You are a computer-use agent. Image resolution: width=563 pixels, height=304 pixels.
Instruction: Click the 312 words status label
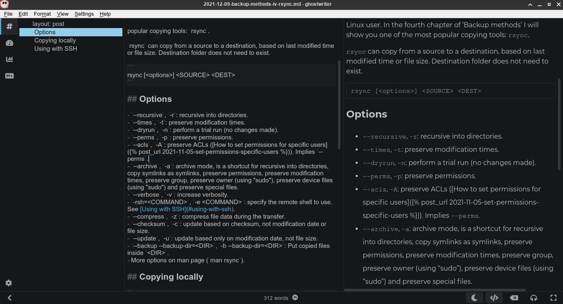pyautogui.click(x=276, y=298)
